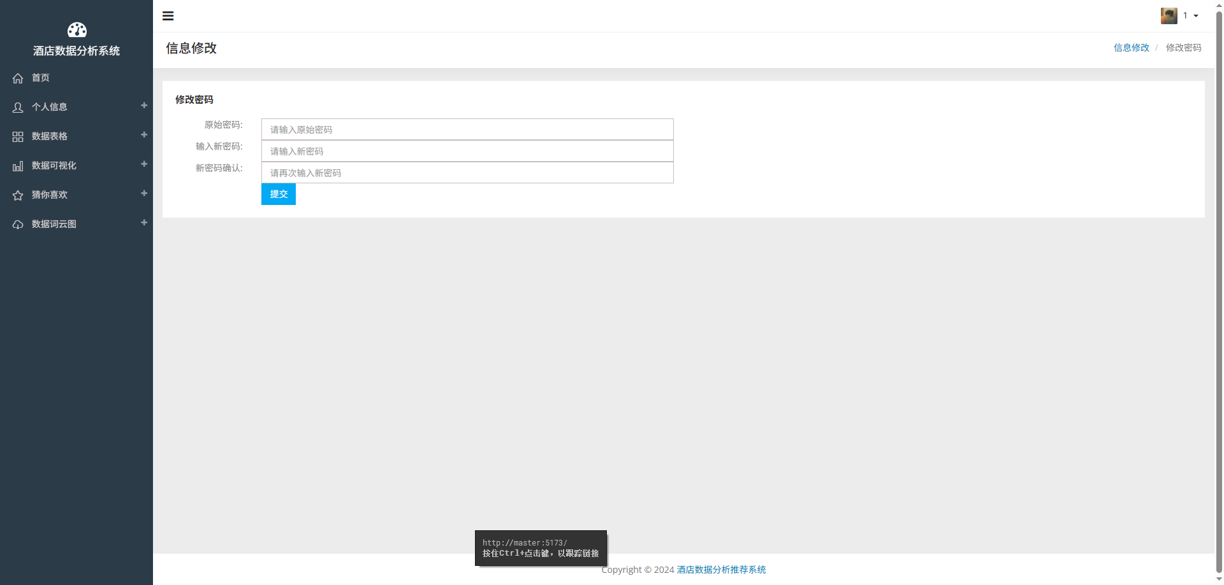Click the grid icon beside 数据表格
The image size is (1224, 585).
pos(18,137)
